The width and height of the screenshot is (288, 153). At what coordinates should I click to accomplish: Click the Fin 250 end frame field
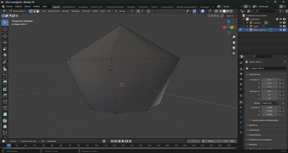tap(229, 141)
